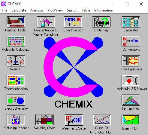The height and width of the screenshot is (135, 148).
Task: Open the Balance scale icon
Action: (16, 61)
